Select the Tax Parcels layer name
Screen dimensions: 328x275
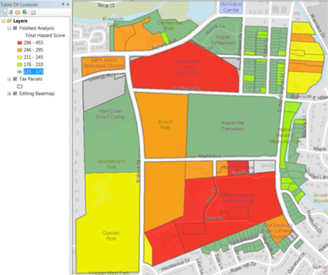(30, 79)
